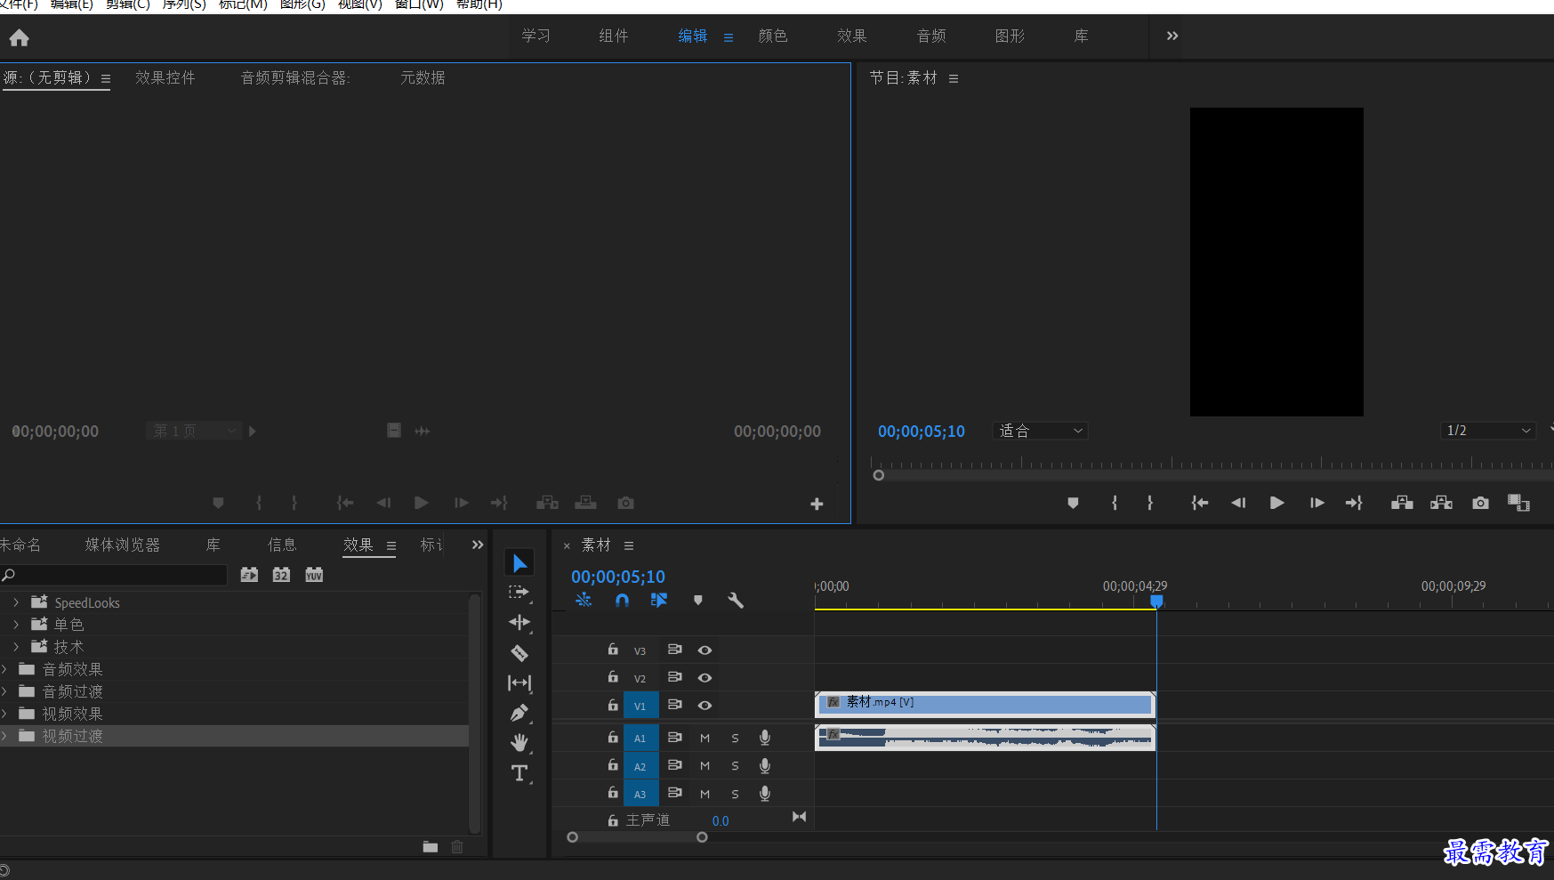Select the Slip tool
Image resolution: width=1554 pixels, height=880 pixels.
click(519, 682)
